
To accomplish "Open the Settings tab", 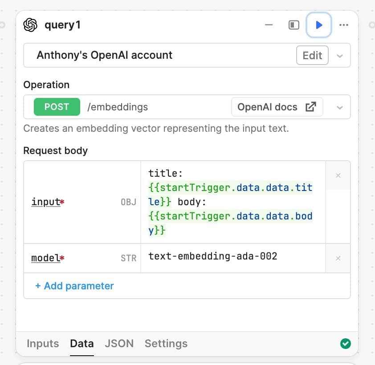I will 166,344.
